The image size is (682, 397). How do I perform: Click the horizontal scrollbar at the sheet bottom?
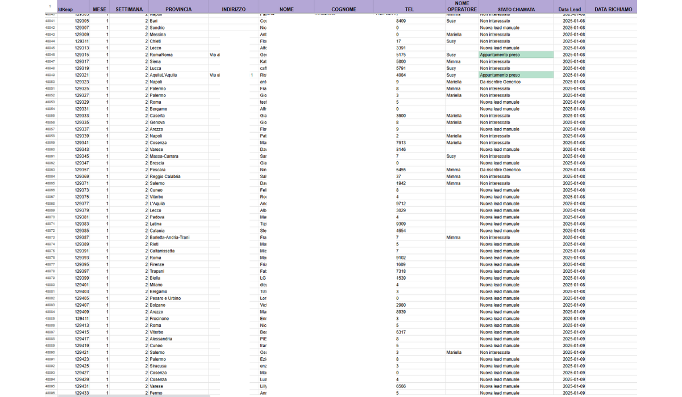point(134,395)
